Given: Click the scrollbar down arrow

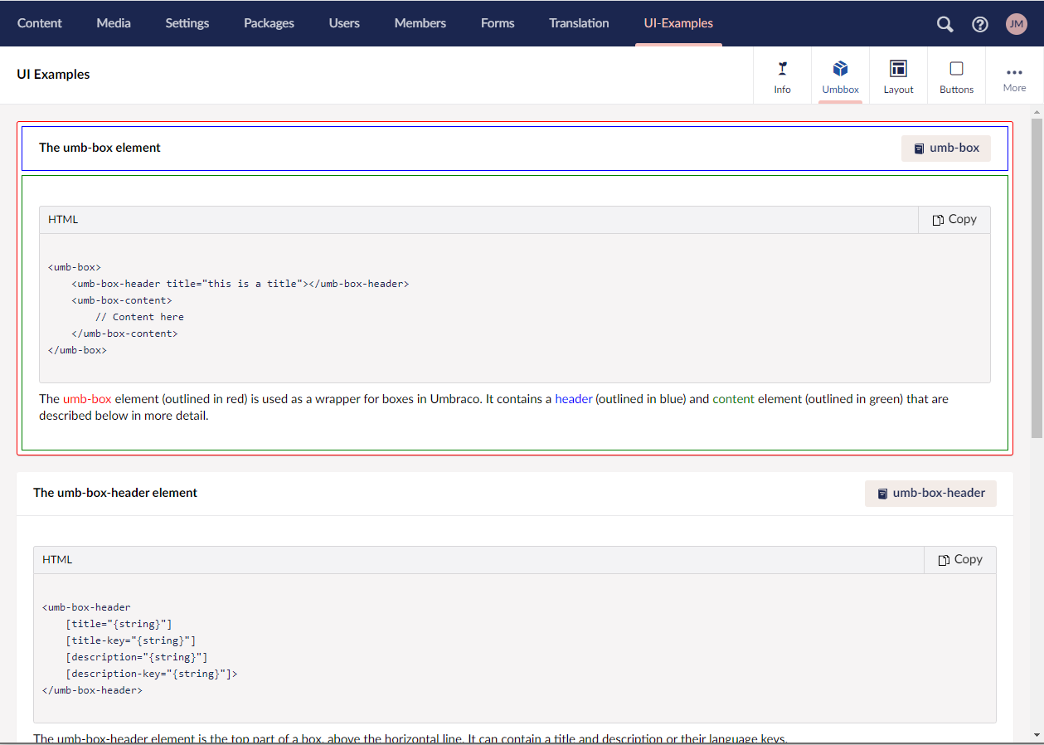Looking at the screenshot, I should (x=1037, y=734).
